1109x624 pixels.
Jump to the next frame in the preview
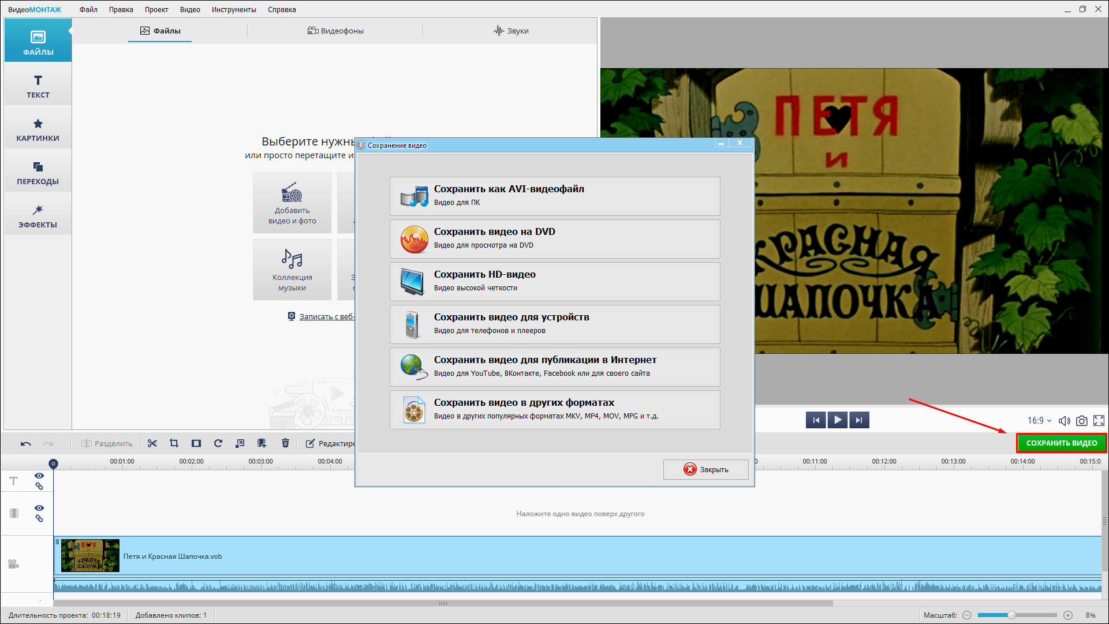[859, 420]
